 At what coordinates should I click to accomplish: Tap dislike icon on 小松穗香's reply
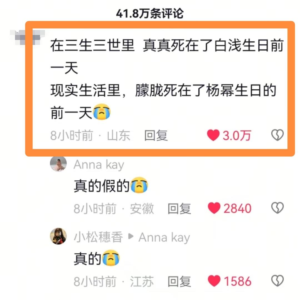277,281
